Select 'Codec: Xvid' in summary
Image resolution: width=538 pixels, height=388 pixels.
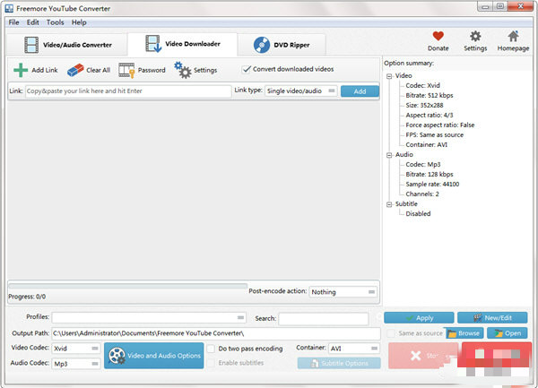tap(422, 86)
